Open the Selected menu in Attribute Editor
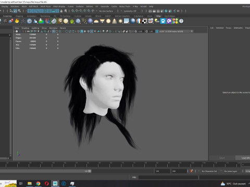The width and height of the screenshot is (250, 187). coord(220,28)
